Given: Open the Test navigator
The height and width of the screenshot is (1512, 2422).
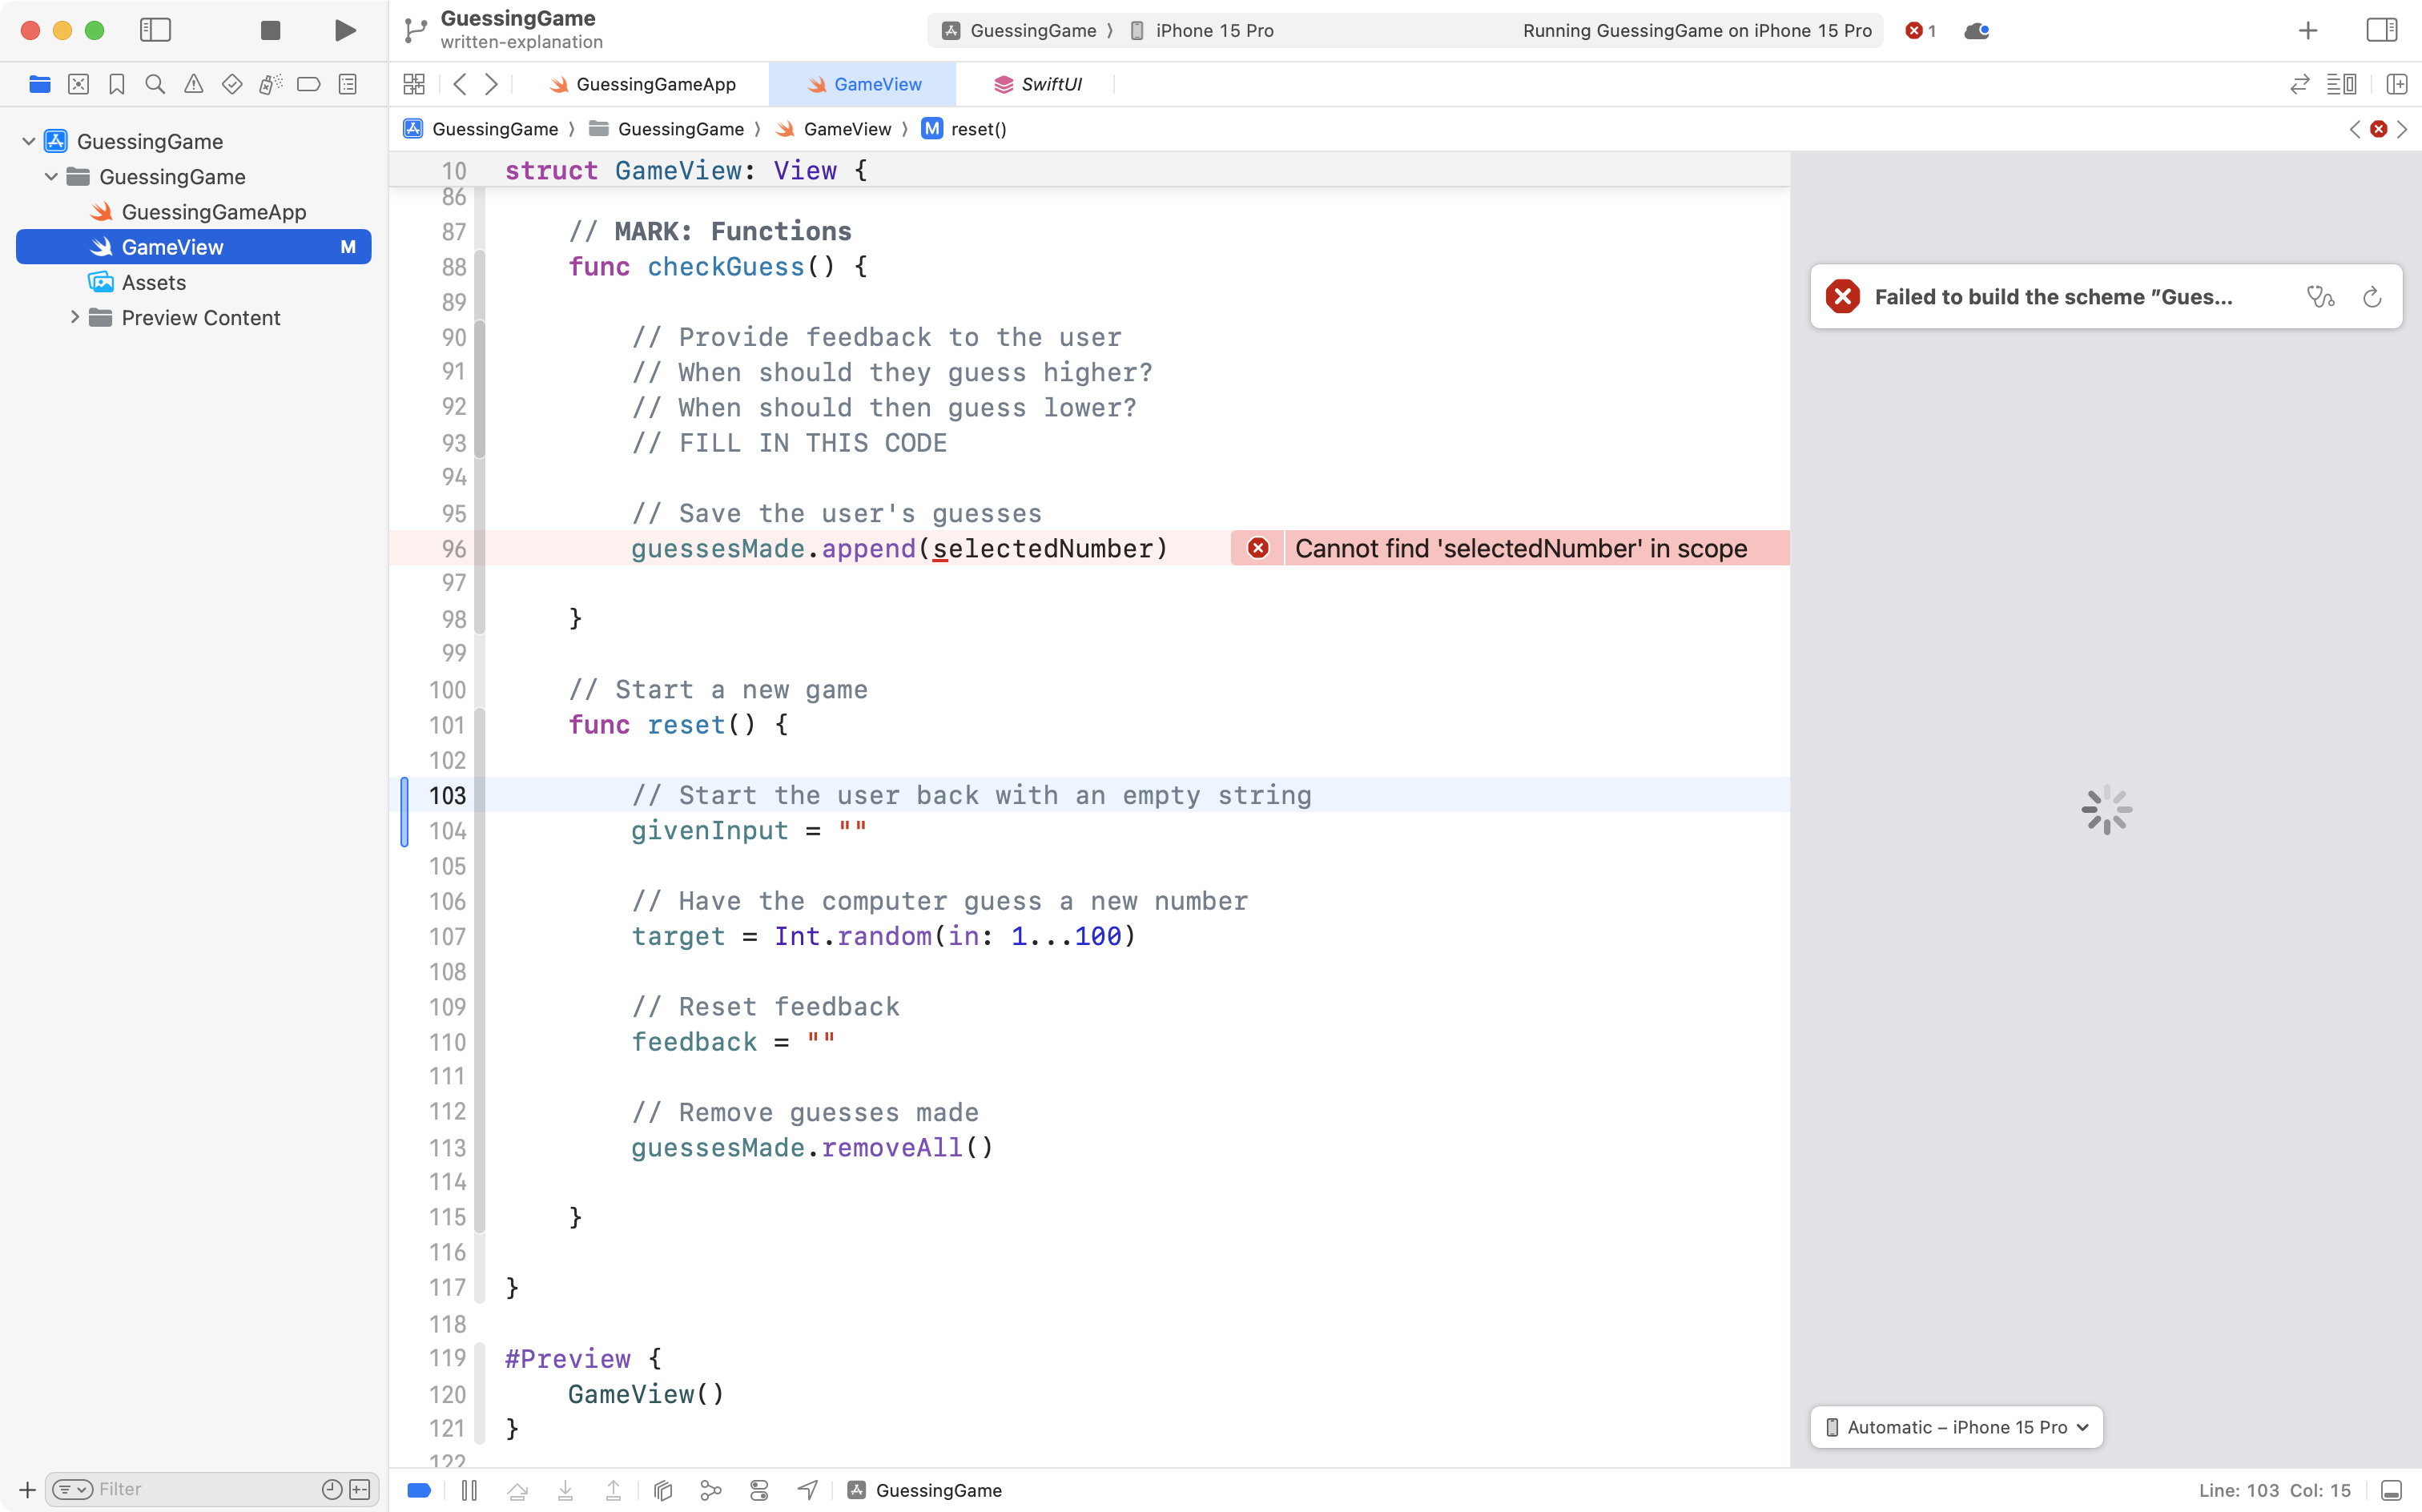Looking at the screenshot, I should point(231,84).
